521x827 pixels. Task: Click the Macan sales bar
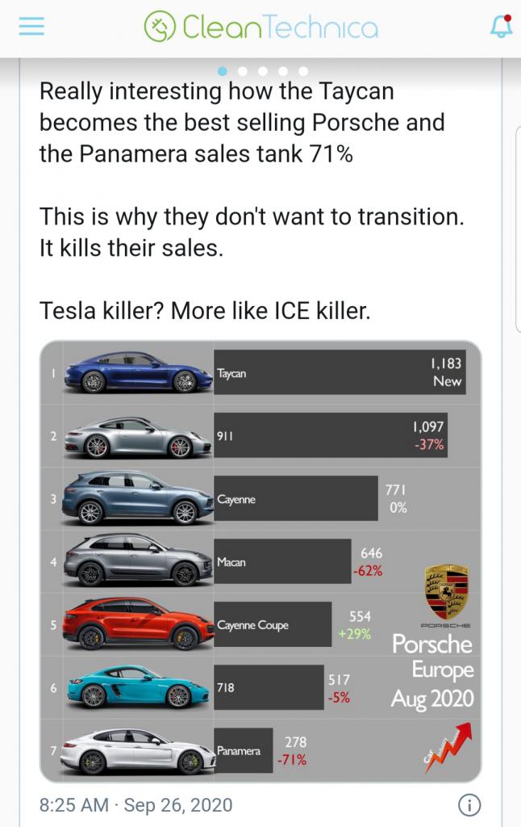click(x=282, y=561)
